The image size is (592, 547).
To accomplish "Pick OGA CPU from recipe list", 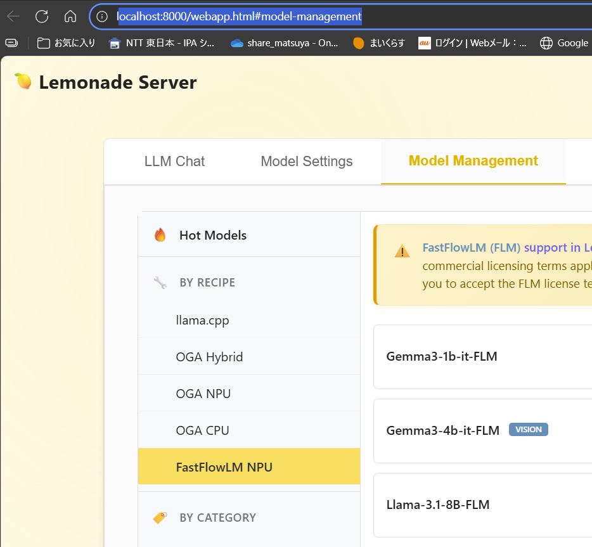I will (202, 430).
